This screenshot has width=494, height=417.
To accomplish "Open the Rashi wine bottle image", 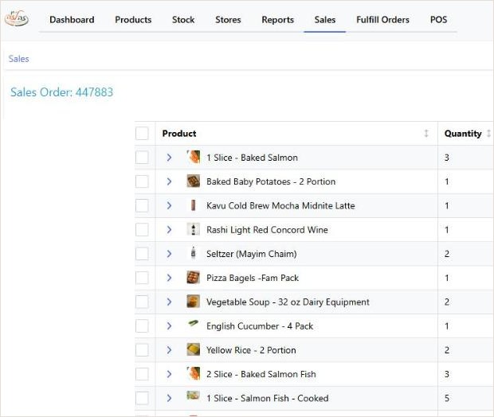I will coord(193,229).
